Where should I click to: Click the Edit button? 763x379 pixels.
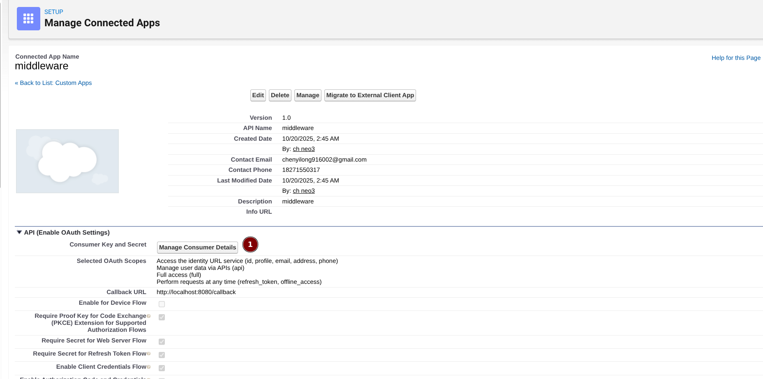tap(258, 95)
